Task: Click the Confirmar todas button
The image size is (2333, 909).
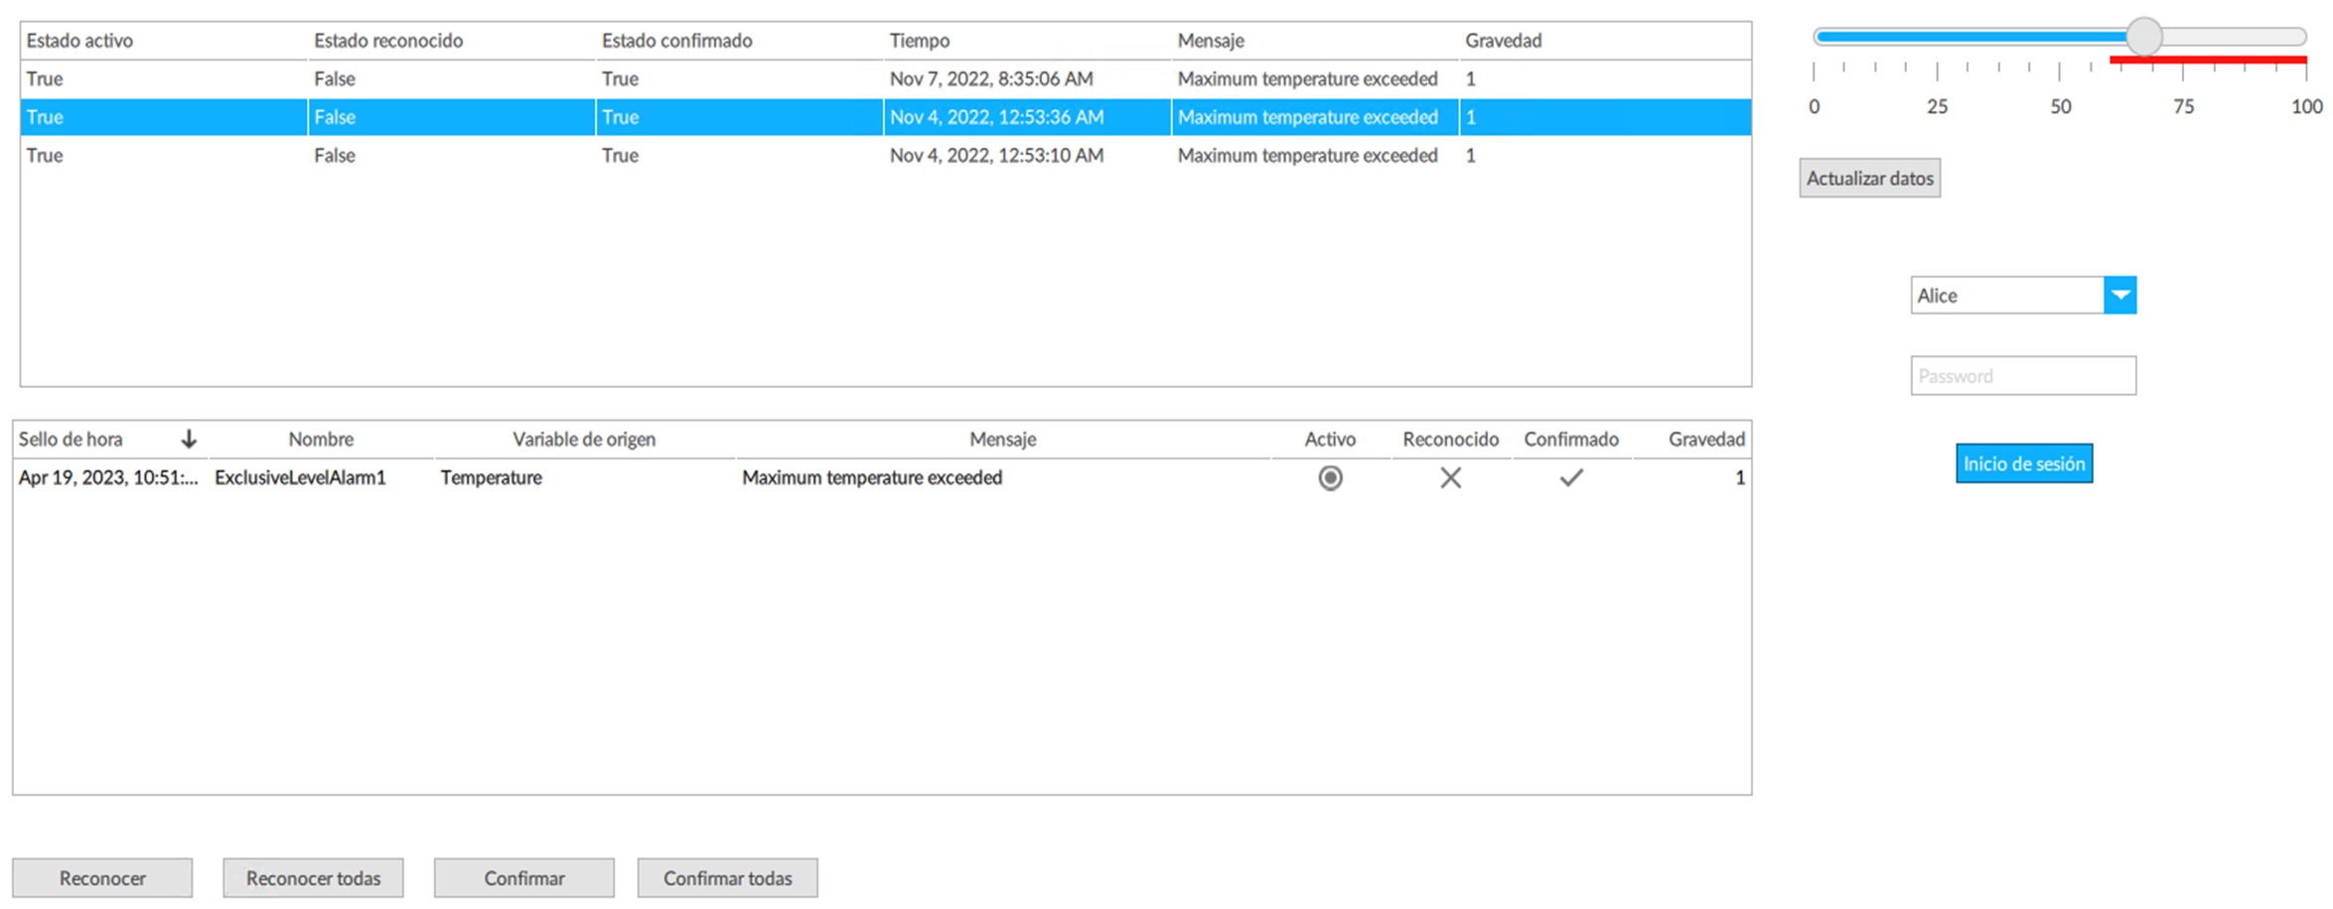Action: pyautogui.click(x=727, y=878)
